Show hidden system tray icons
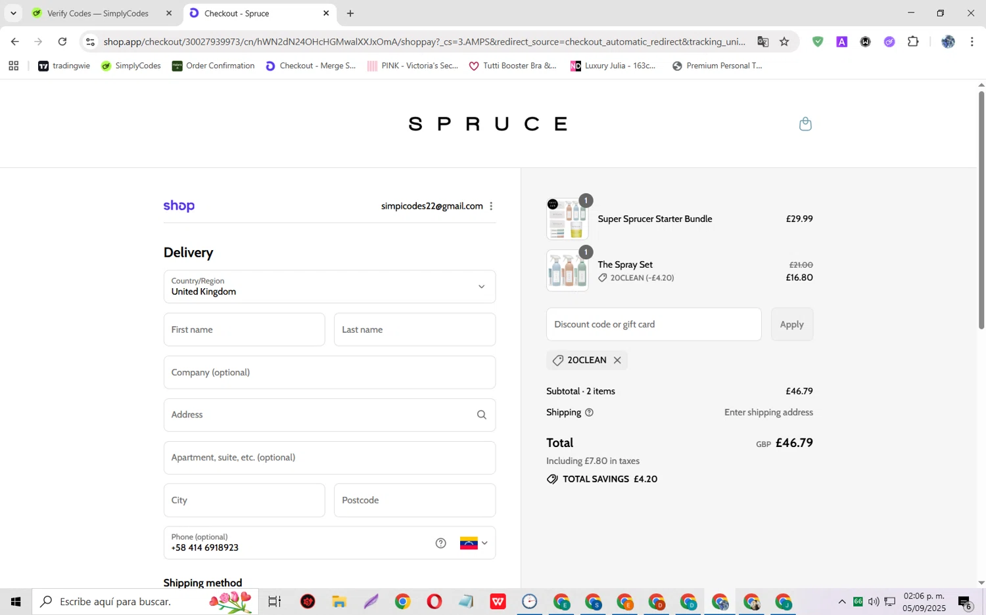This screenshot has height=615, width=986. [x=842, y=601]
